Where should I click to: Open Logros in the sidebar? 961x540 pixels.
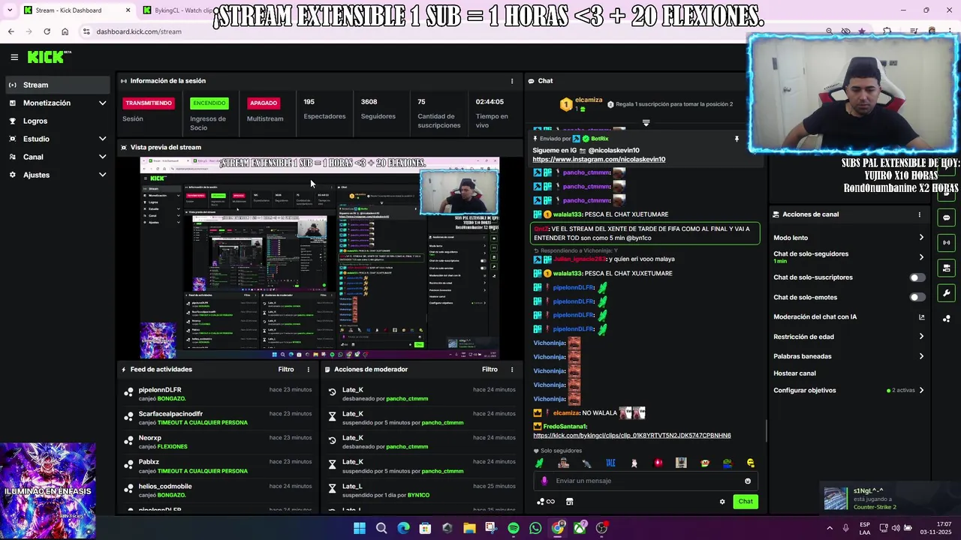(x=56, y=121)
